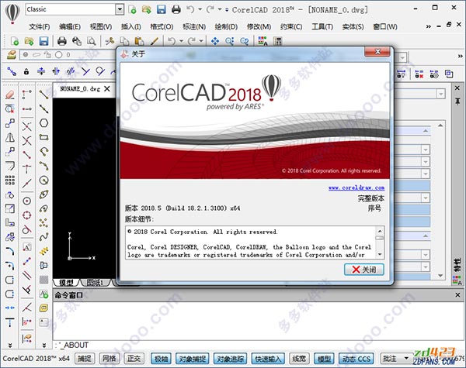Click the command line input field
This screenshot has height=368, width=466.
pyautogui.click(x=258, y=346)
